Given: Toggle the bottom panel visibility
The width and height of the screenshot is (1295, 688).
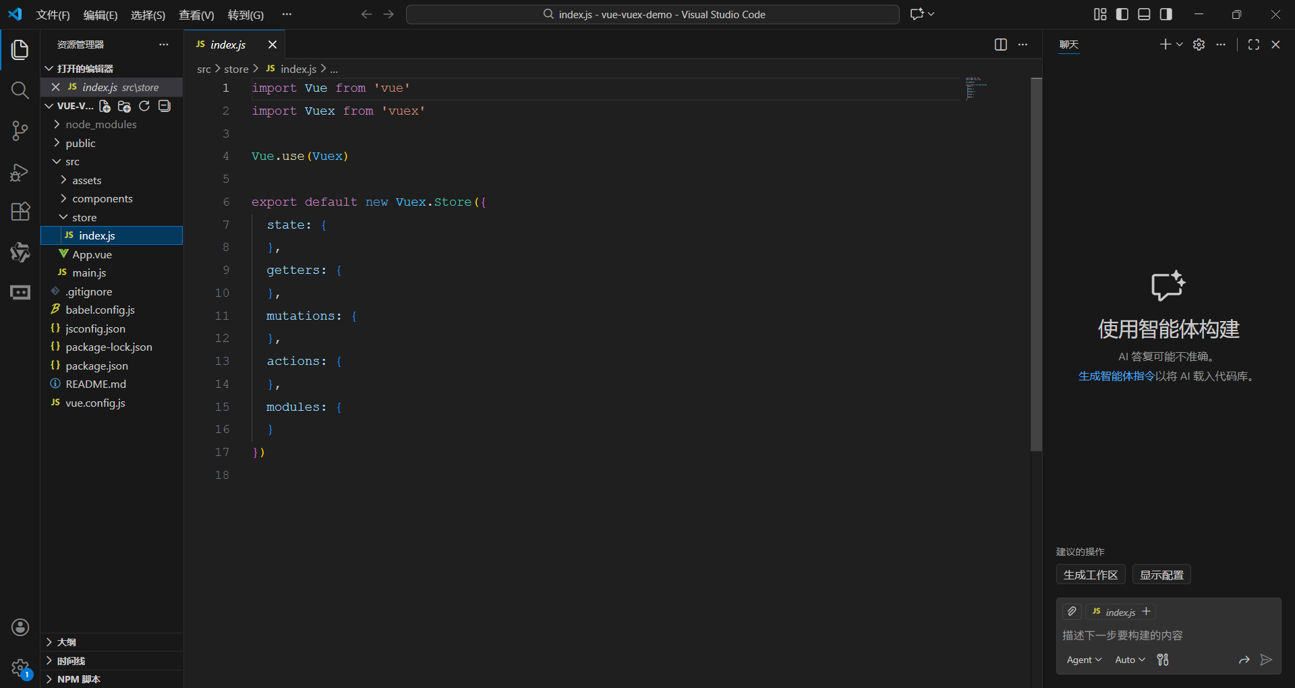Looking at the screenshot, I should coord(1144,14).
